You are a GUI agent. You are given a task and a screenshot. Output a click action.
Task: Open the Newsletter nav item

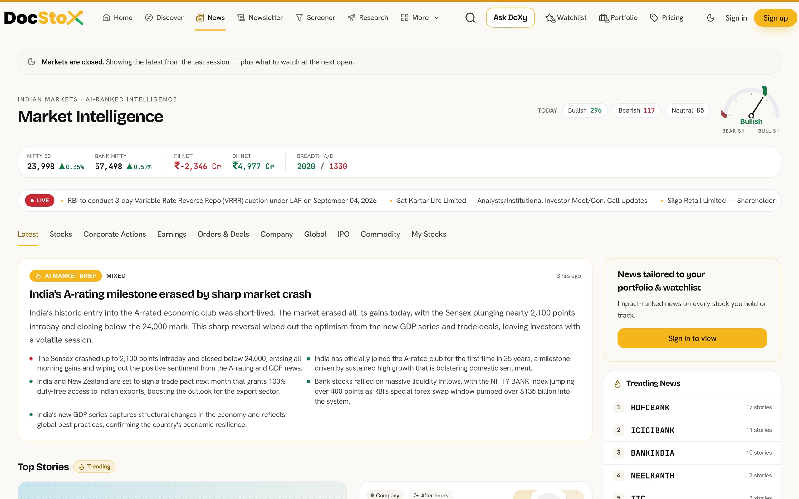click(260, 17)
